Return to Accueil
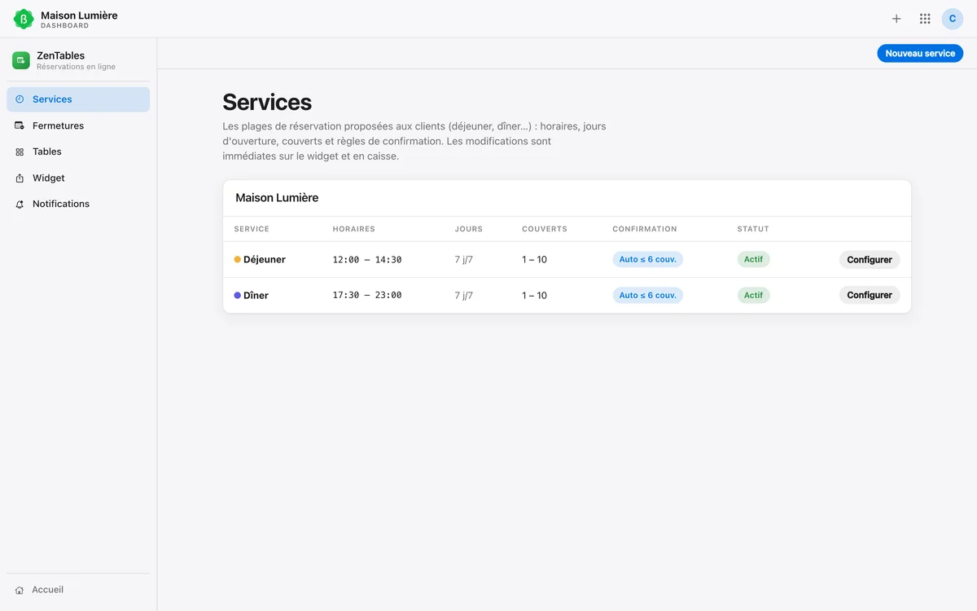 pyautogui.click(x=78, y=590)
